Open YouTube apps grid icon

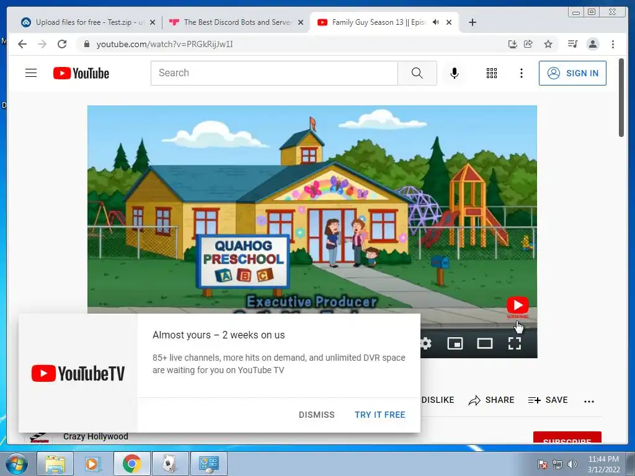(492, 73)
